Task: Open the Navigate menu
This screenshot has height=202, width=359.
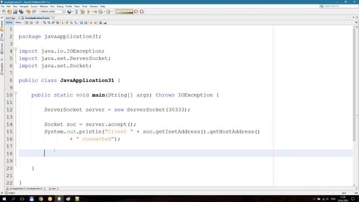Action: tap(24, 6)
